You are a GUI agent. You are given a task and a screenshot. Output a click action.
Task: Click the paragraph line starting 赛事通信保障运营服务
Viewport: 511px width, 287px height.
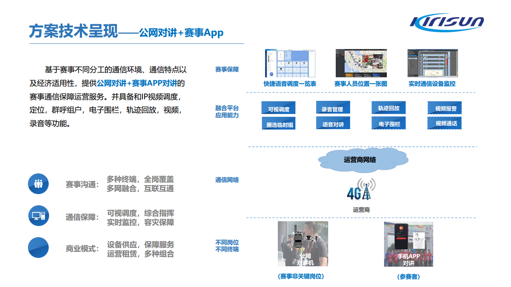[x=105, y=97]
